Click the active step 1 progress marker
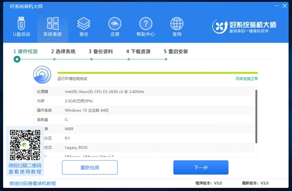 pos(17,59)
